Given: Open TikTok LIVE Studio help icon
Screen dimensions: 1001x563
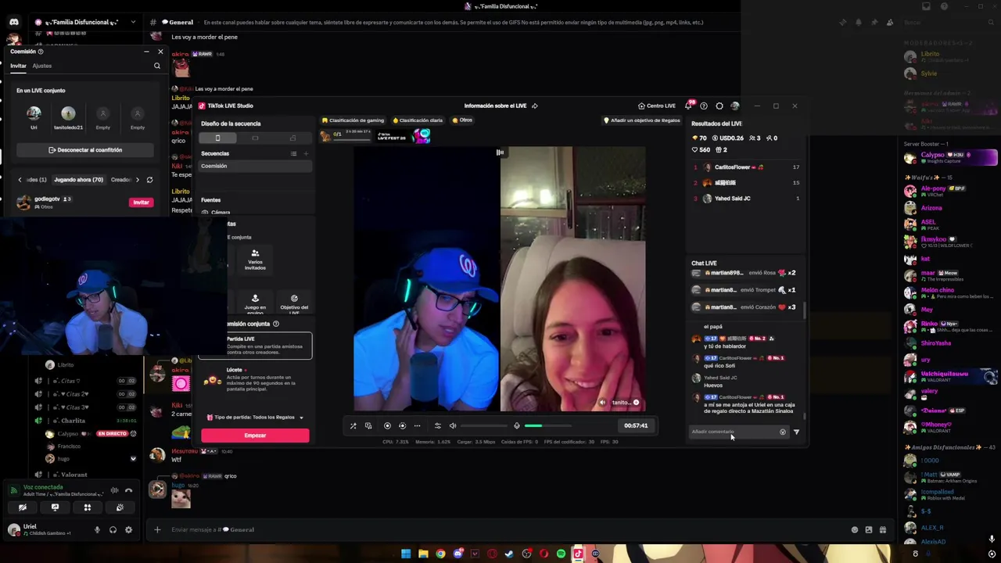Looking at the screenshot, I should (704, 106).
